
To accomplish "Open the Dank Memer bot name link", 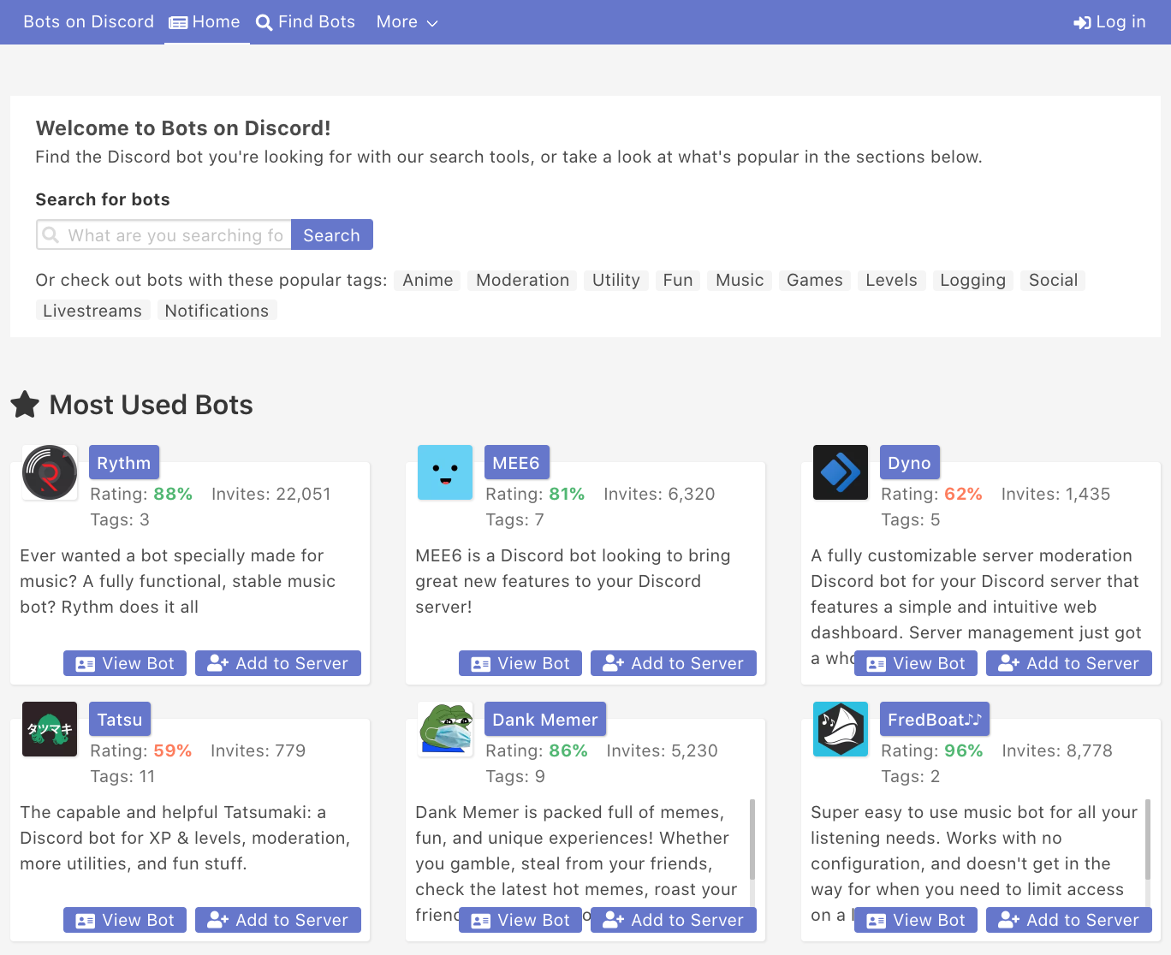I will [x=545, y=720].
